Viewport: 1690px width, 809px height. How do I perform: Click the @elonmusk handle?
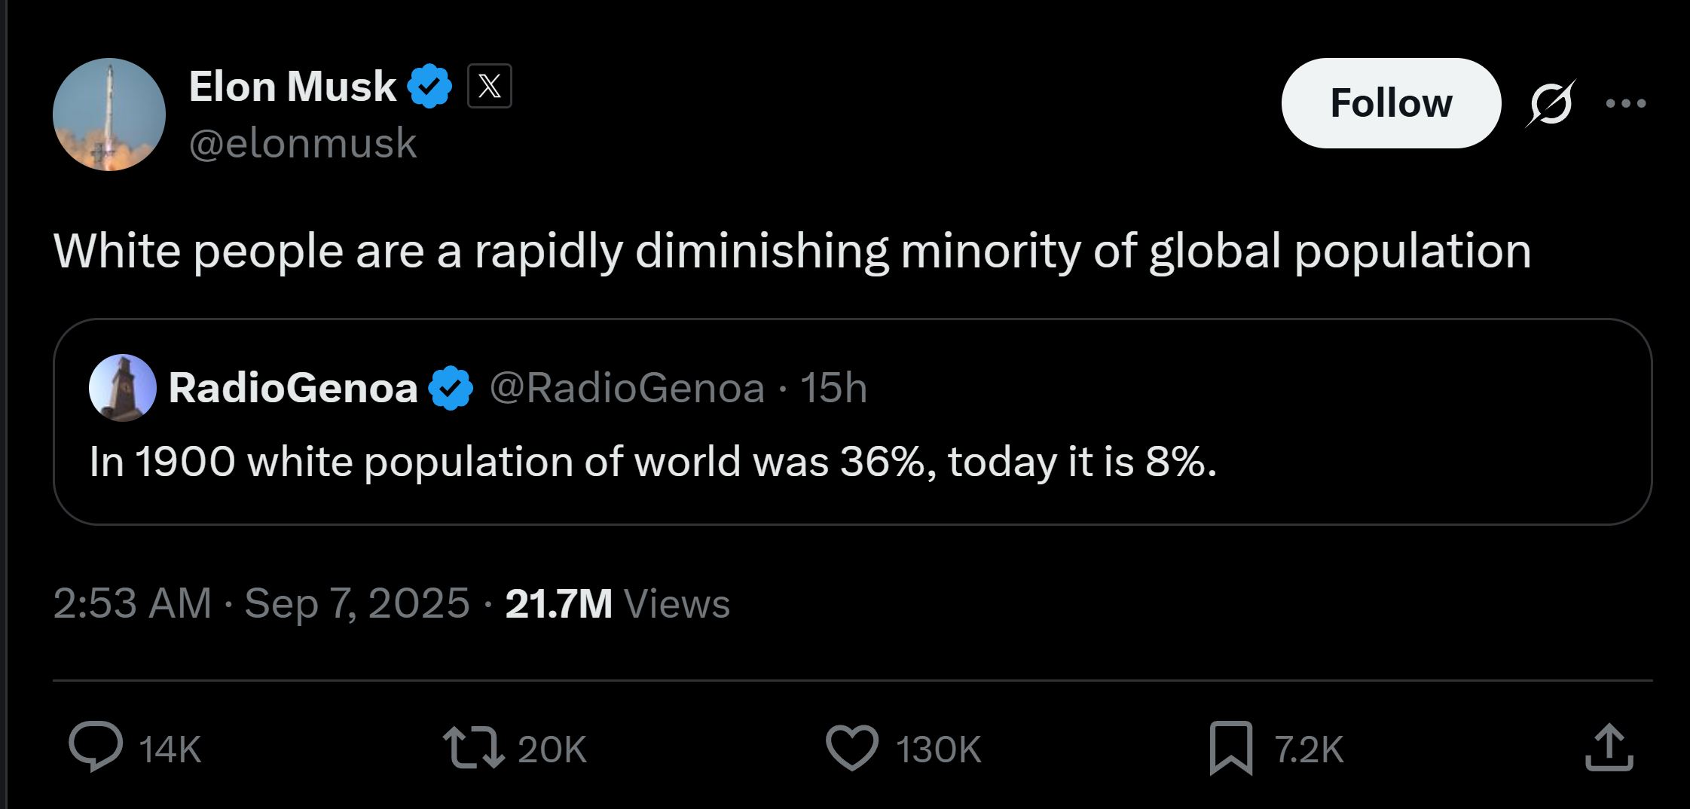303,143
